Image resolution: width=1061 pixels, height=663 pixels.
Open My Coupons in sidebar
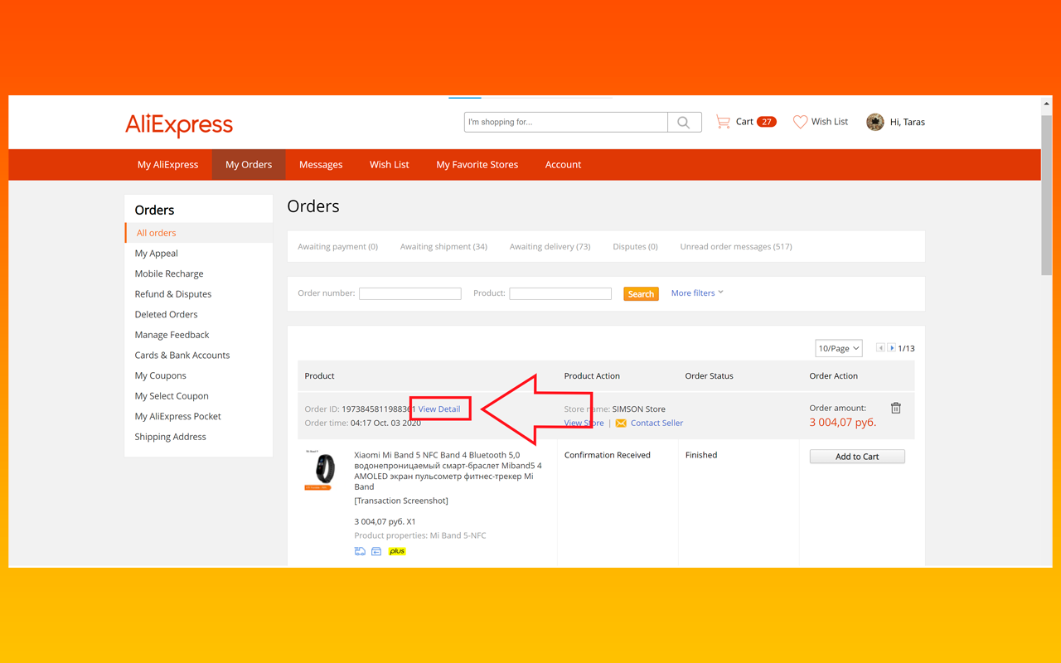(161, 375)
